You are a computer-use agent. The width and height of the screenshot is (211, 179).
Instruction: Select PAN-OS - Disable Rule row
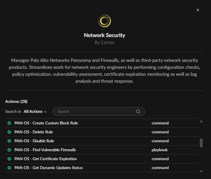point(34,141)
